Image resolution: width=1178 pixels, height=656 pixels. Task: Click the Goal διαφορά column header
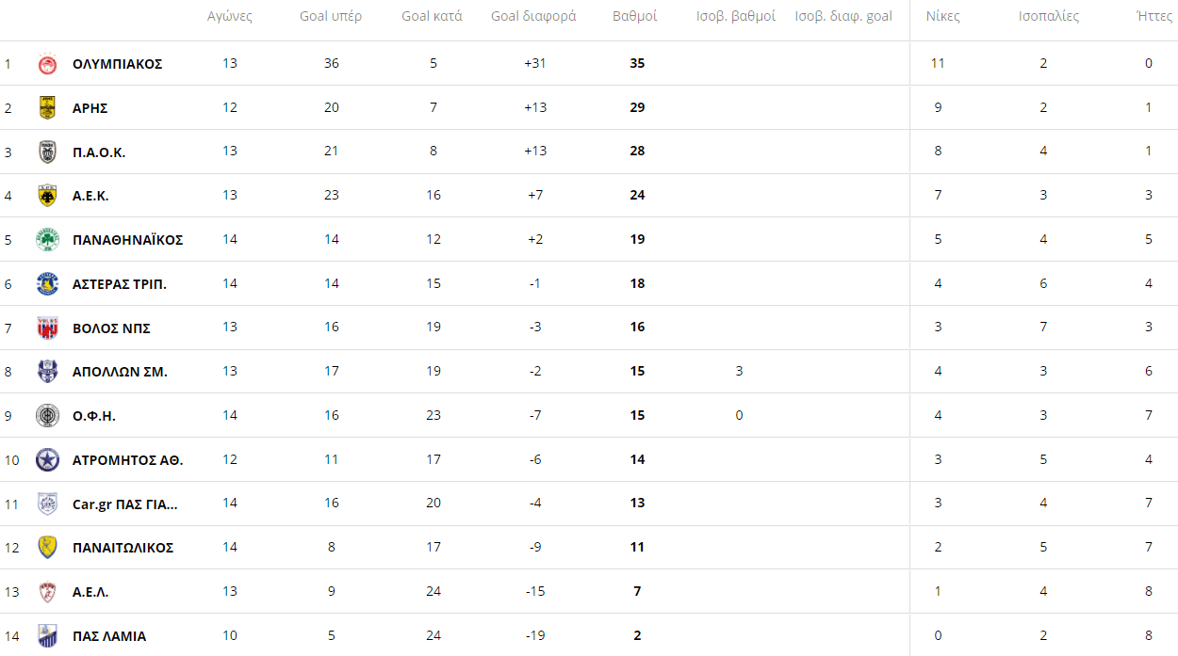click(533, 16)
